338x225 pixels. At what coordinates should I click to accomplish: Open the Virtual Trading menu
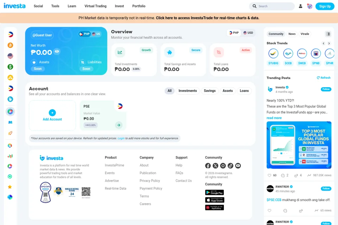pos(95,6)
